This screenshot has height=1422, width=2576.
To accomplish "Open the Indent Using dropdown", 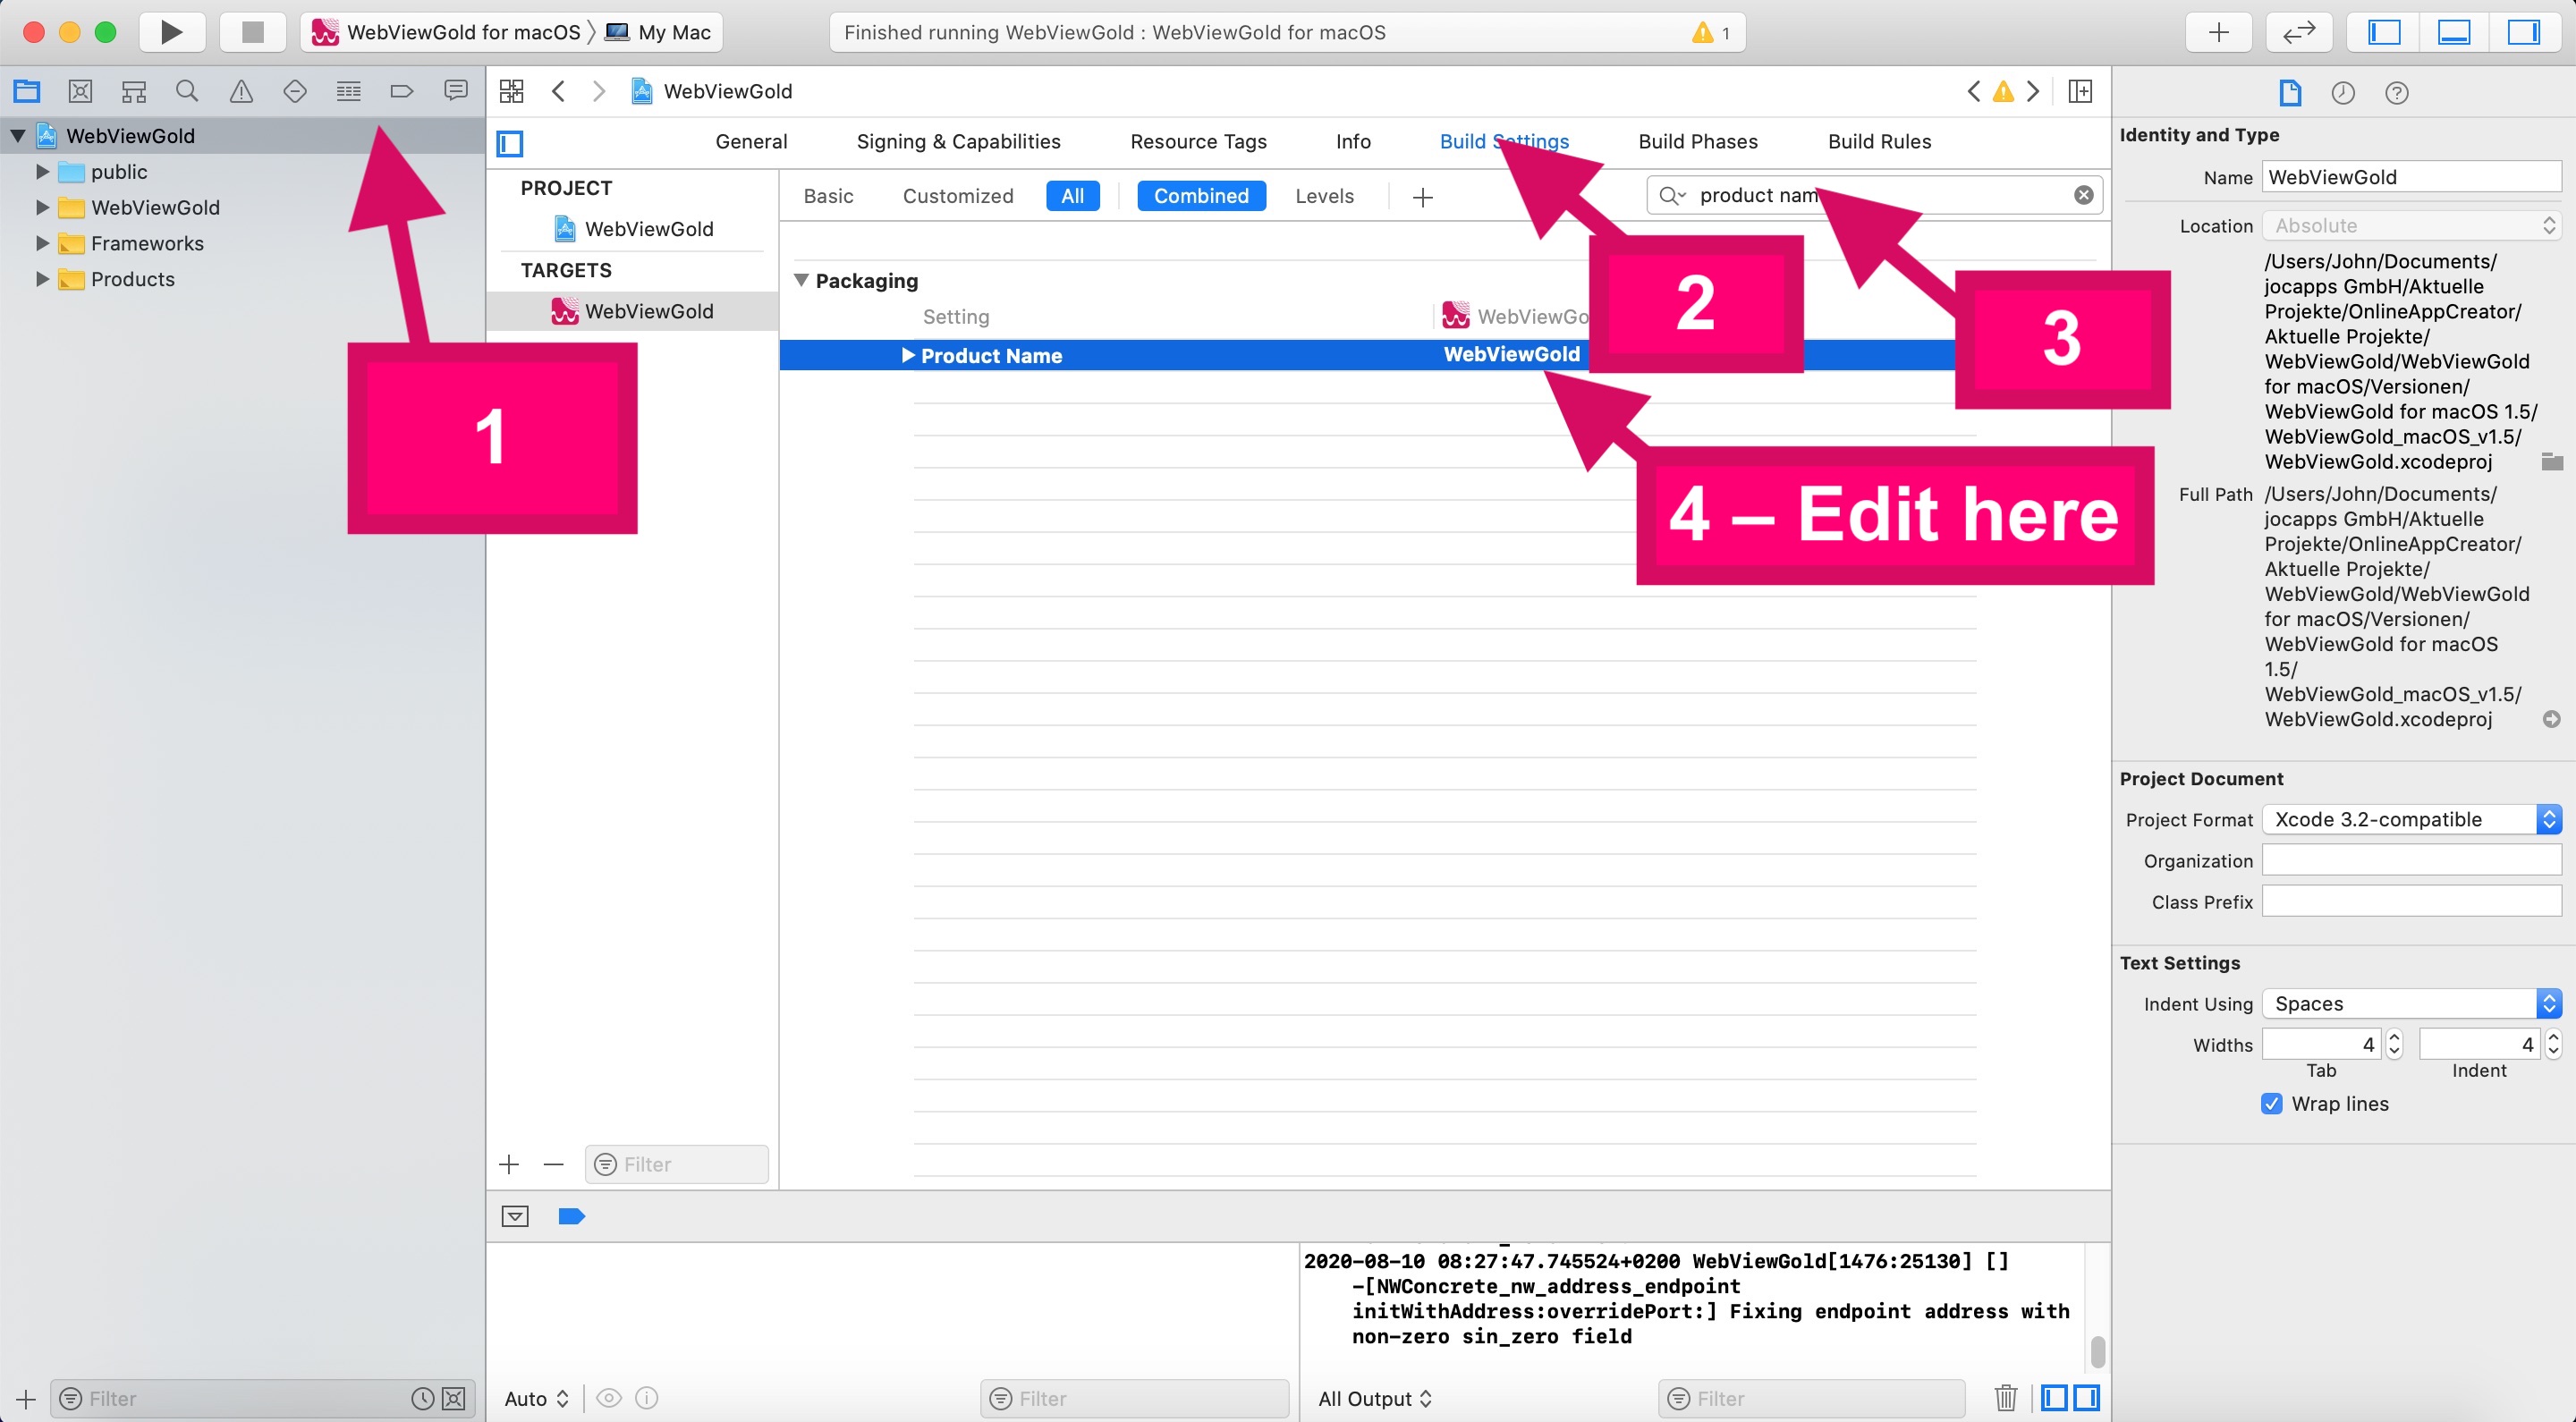I will pyautogui.click(x=2411, y=1004).
